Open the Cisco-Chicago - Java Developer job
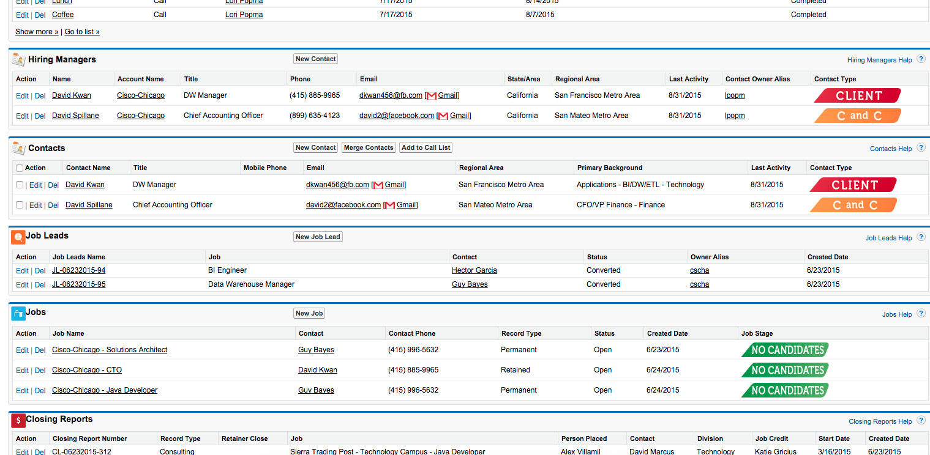The width and height of the screenshot is (930, 455). 105,390
